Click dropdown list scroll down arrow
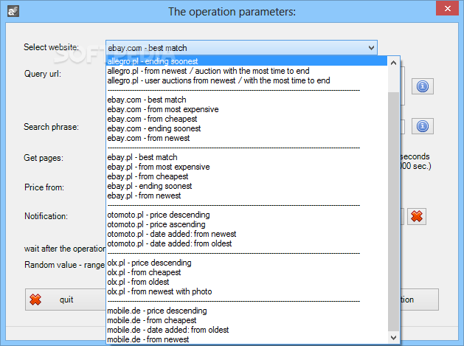464x346 pixels. (x=393, y=337)
